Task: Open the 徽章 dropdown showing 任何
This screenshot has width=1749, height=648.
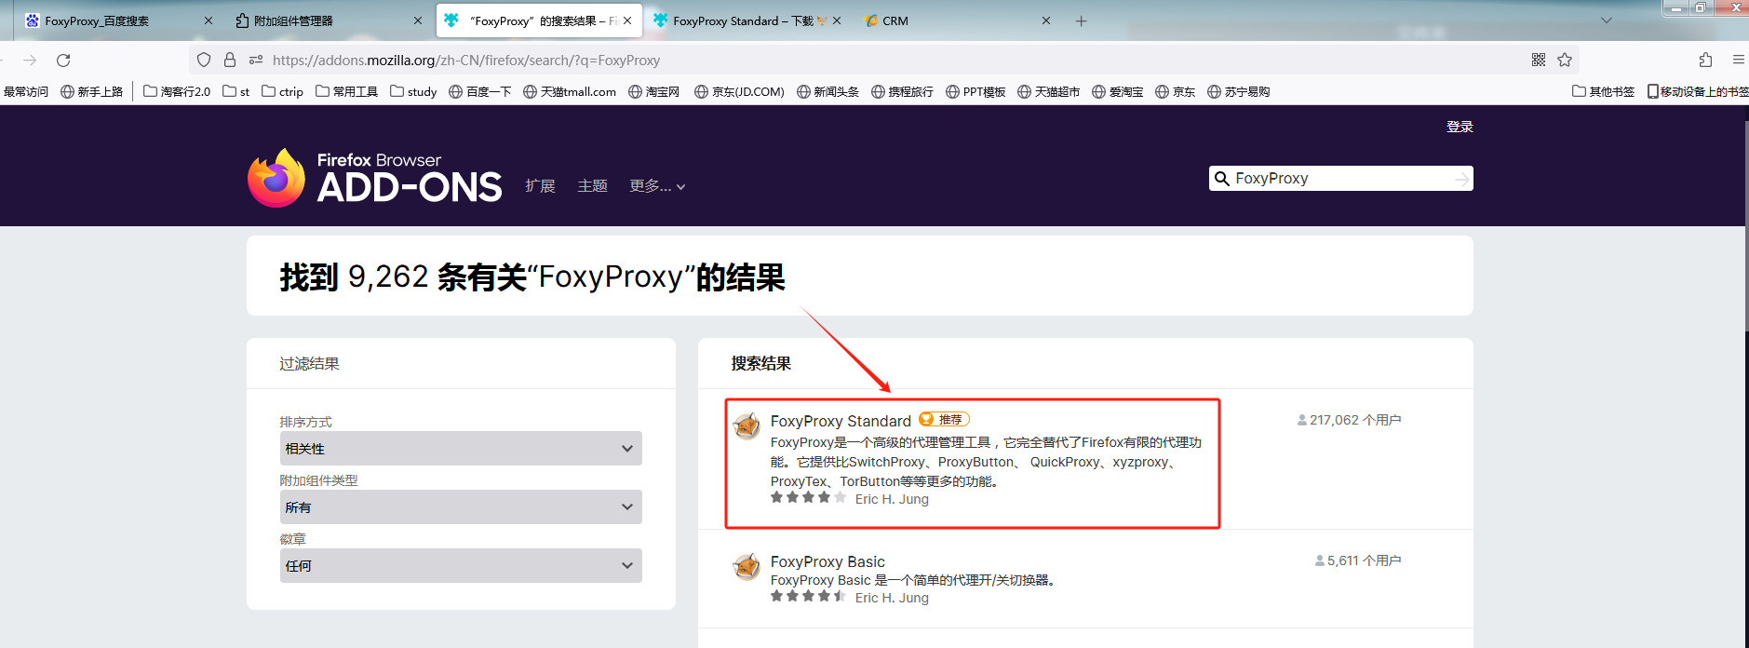Action: point(461,566)
